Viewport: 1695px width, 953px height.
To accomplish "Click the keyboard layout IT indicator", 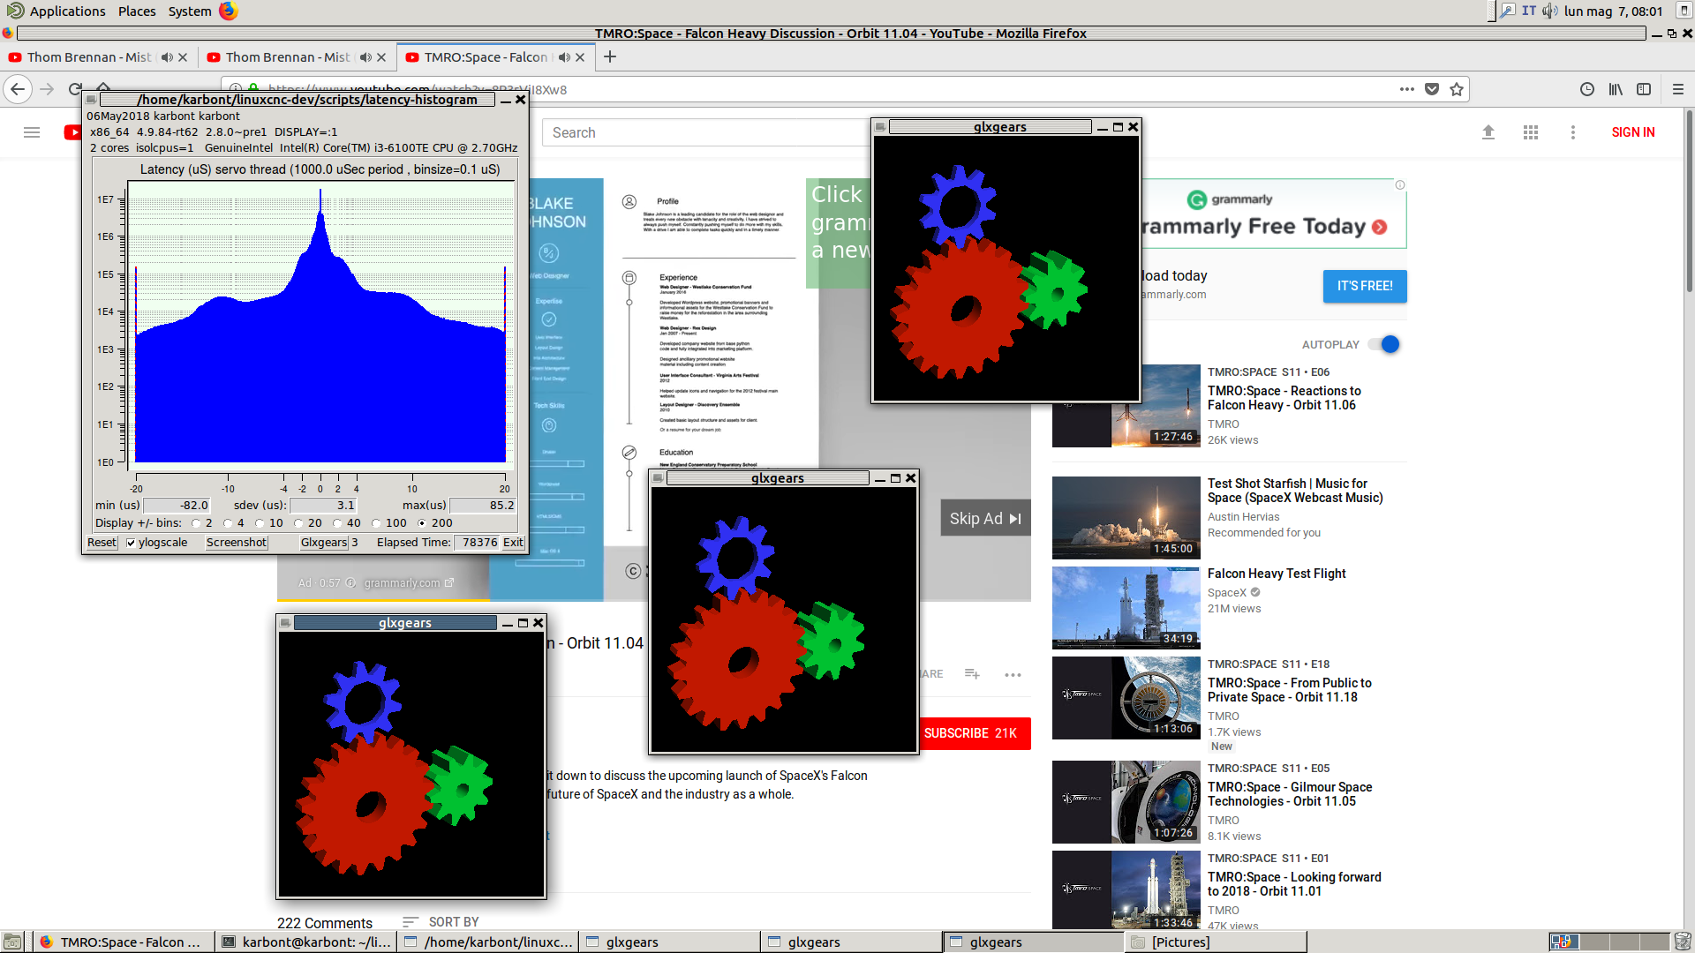I will (x=1529, y=11).
